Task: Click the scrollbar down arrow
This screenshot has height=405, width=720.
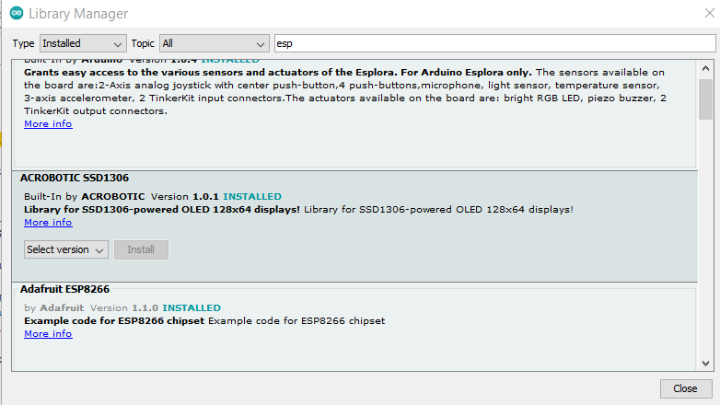Action: [x=706, y=364]
